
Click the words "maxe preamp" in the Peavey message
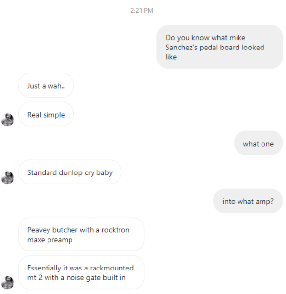tap(50, 240)
